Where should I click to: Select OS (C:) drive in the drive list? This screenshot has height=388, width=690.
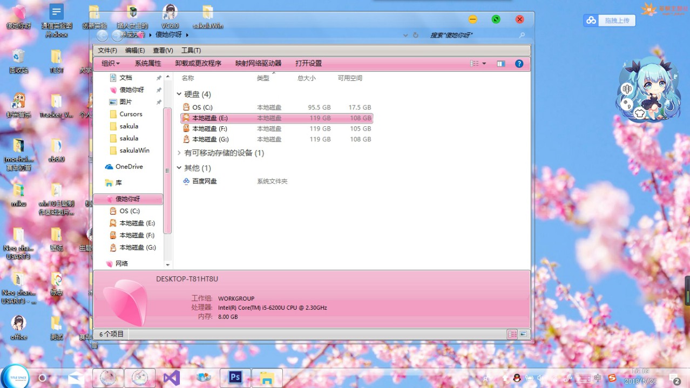276,107
